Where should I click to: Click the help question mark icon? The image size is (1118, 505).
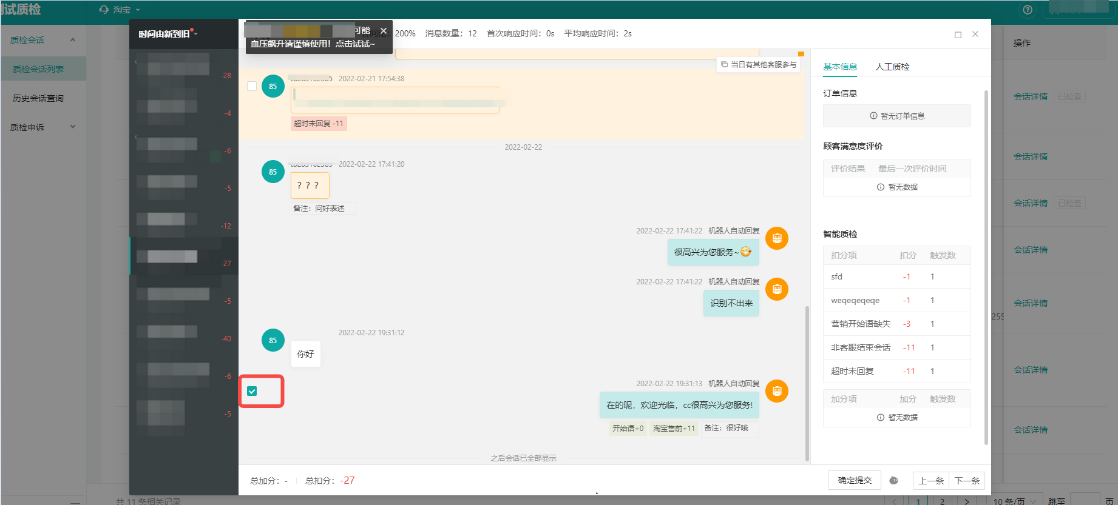click(x=1028, y=10)
